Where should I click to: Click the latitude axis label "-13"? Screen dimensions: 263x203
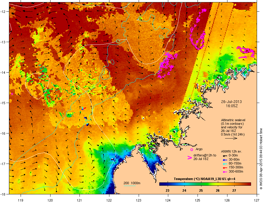pyautogui.click(x=3, y=42)
